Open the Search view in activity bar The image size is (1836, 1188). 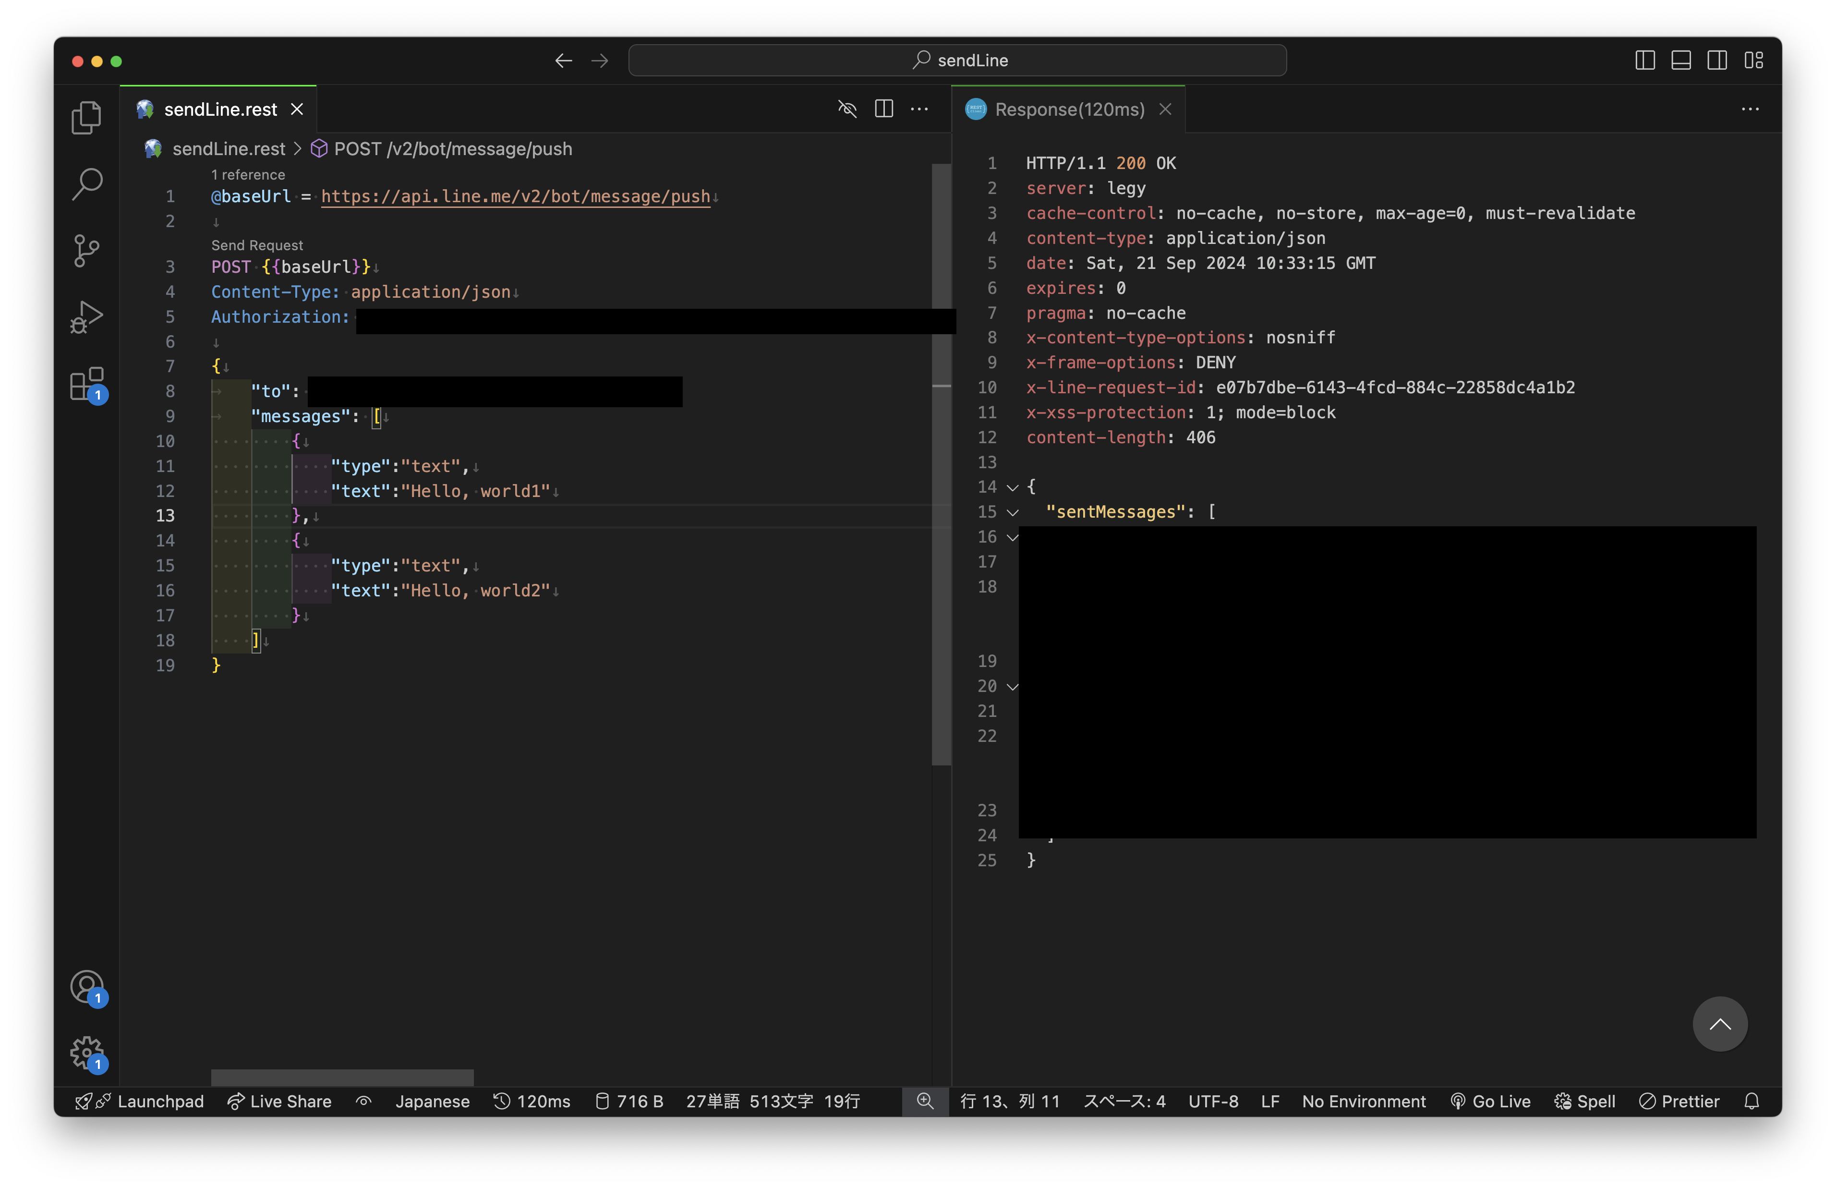coord(86,184)
